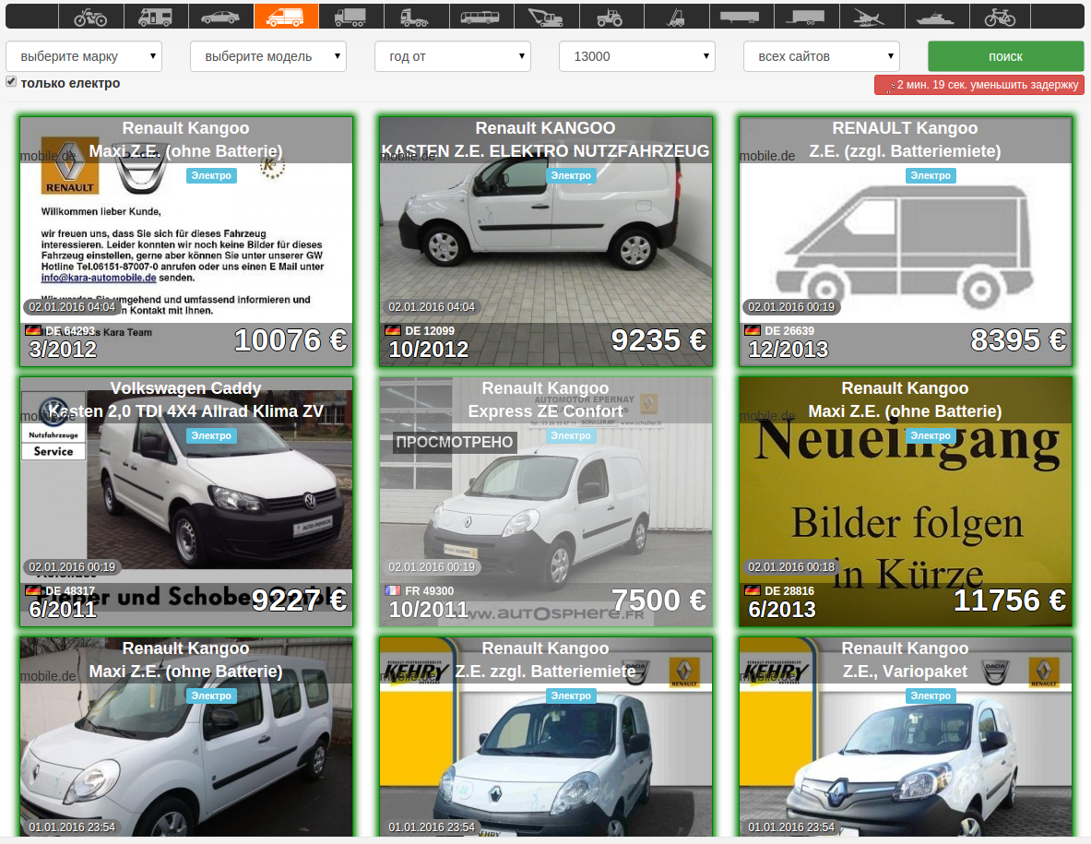This screenshot has height=844, width=1091.
Task: Open the Kangoo 'Z.E. zzgl. Batteriemiete' KEHRY listing
Action: (x=546, y=737)
